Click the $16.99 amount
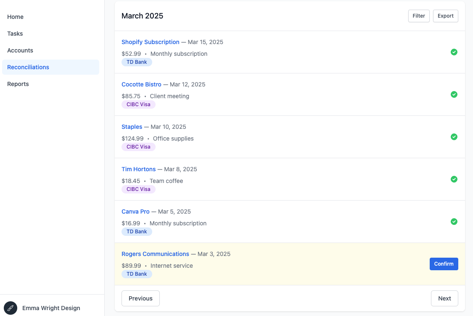This screenshot has height=316, width=473. pyautogui.click(x=131, y=224)
